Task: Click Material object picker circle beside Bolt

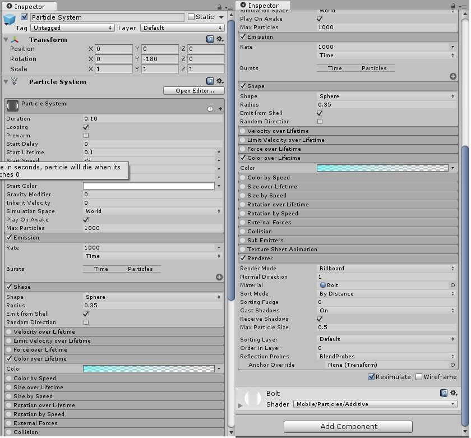Action: (452, 285)
